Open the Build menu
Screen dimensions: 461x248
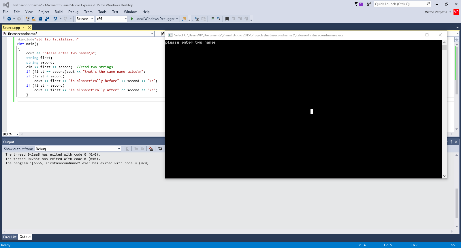pos(59,12)
